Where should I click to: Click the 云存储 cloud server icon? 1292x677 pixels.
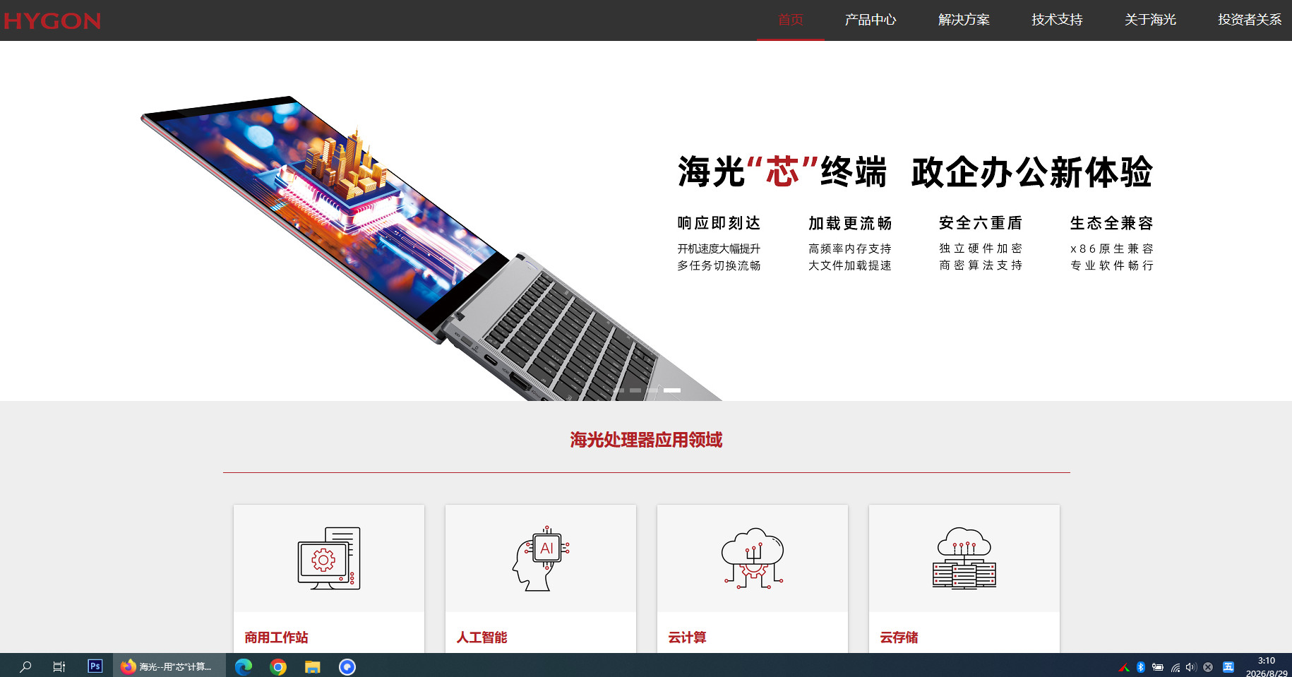click(964, 558)
